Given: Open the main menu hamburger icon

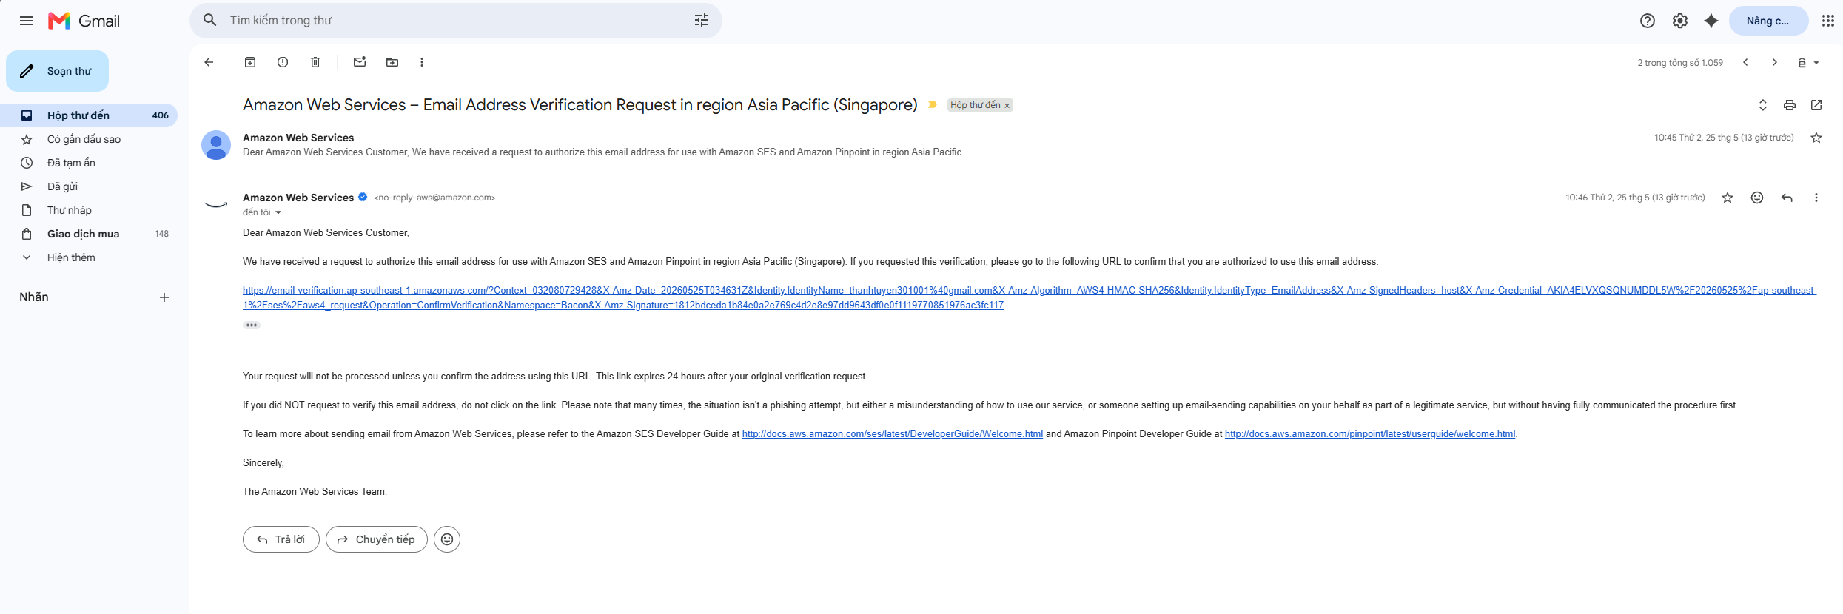Looking at the screenshot, I should click(27, 21).
